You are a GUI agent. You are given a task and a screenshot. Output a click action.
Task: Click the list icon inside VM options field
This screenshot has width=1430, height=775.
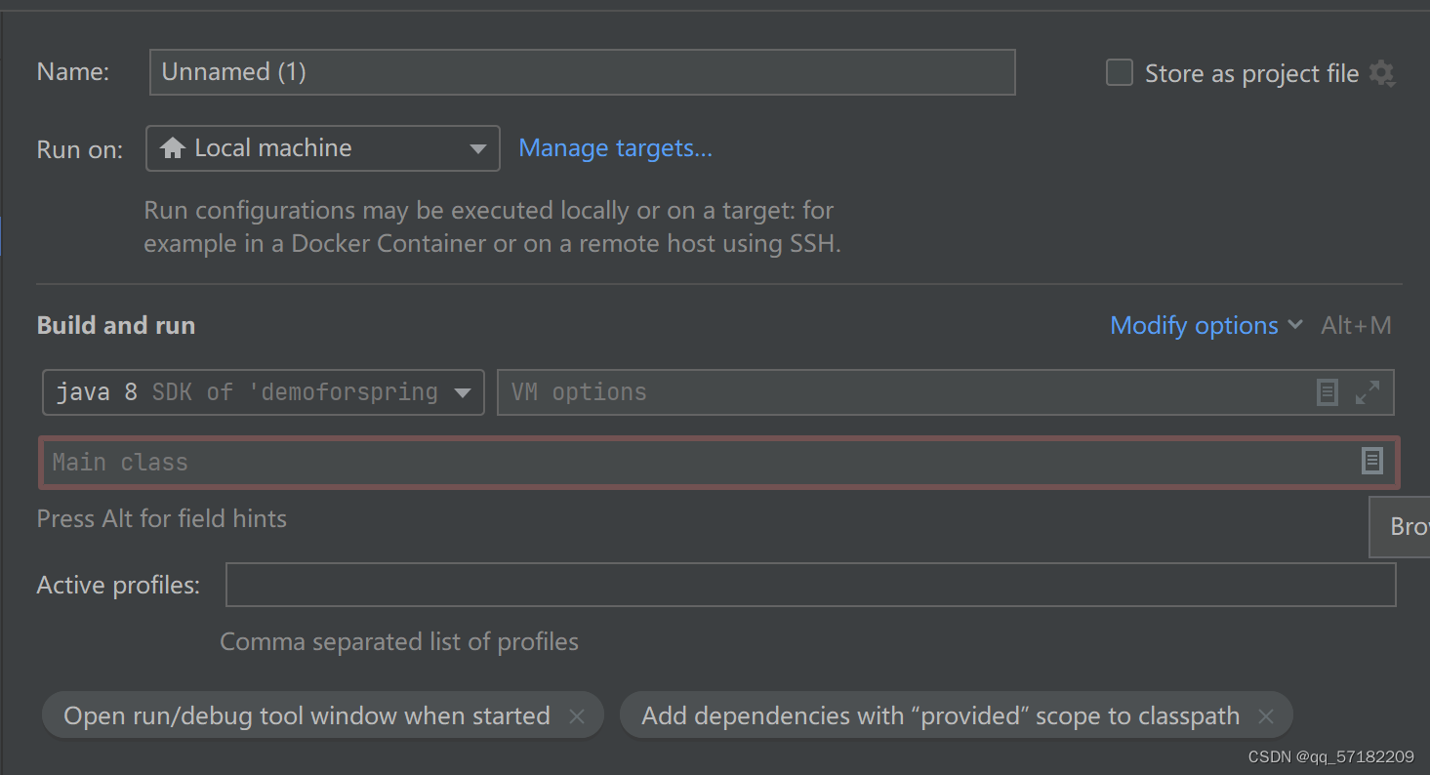[x=1327, y=392]
